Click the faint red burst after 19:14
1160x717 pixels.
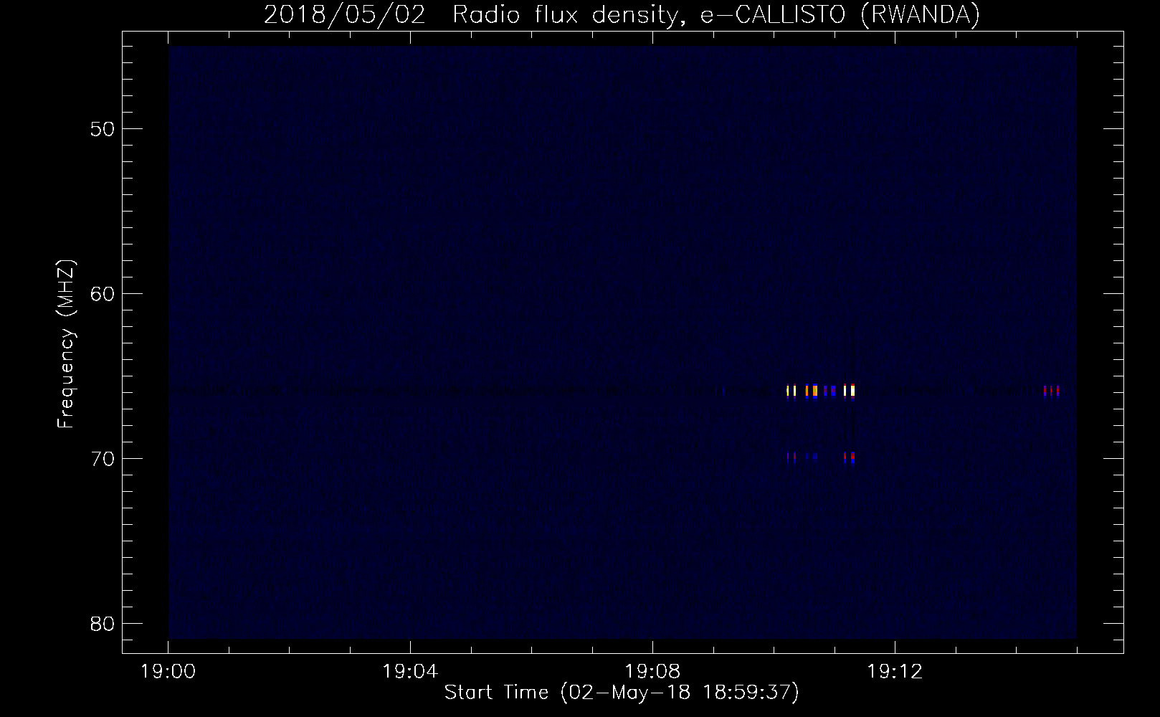[1051, 391]
